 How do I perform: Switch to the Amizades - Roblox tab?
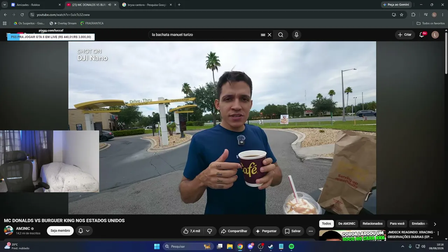coord(36,5)
